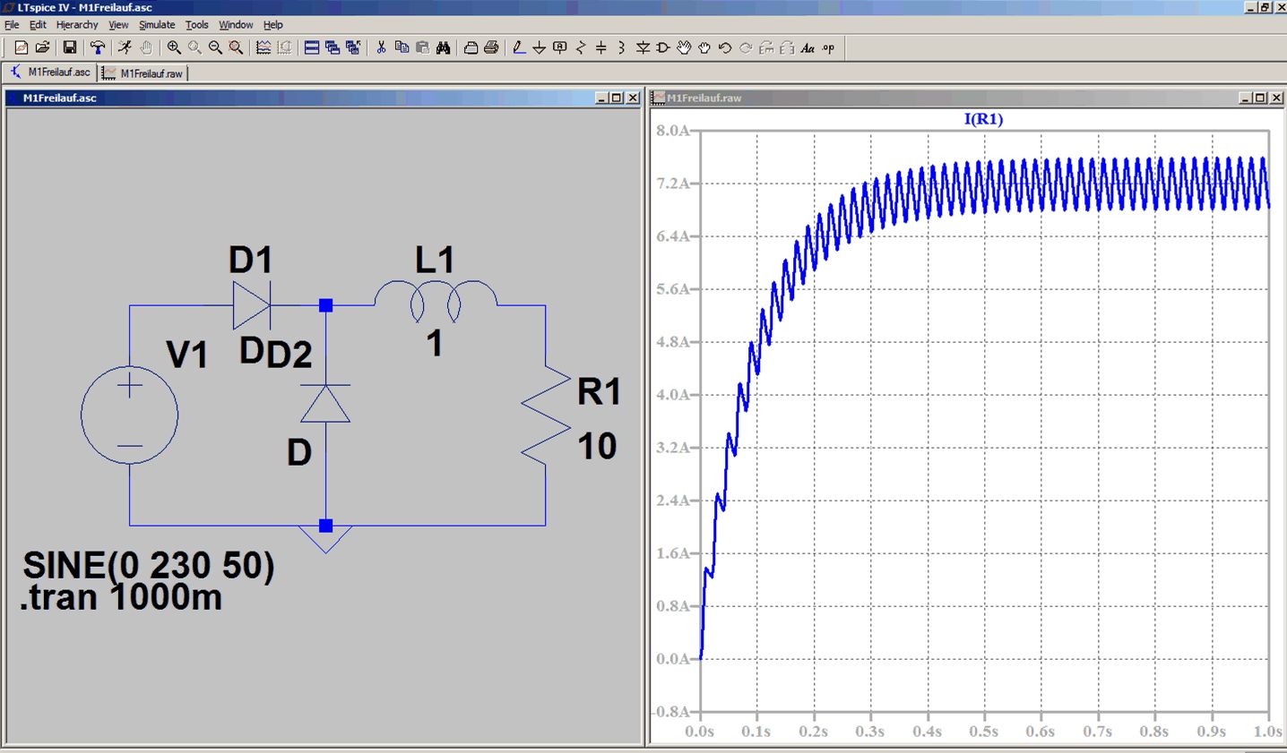Click the SPICE directive .op icon

coord(829,47)
